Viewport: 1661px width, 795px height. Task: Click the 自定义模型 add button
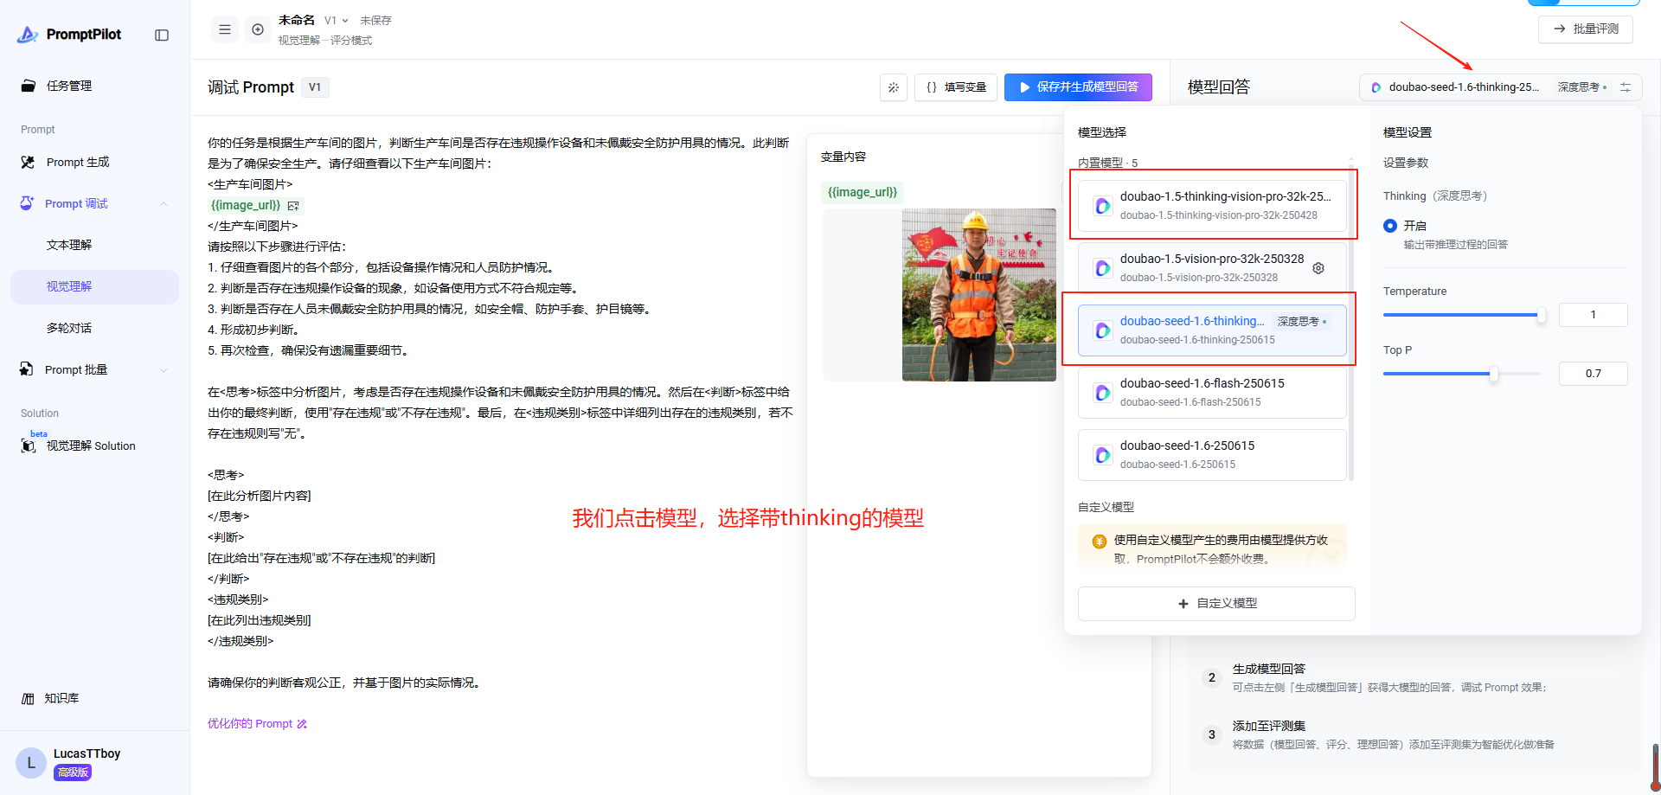pos(1216,604)
